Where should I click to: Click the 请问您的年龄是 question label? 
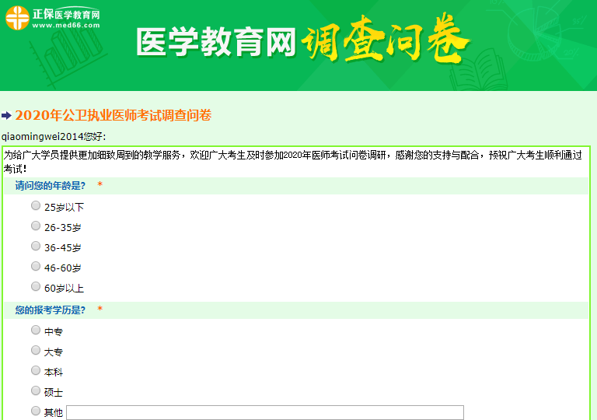point(50,186)
